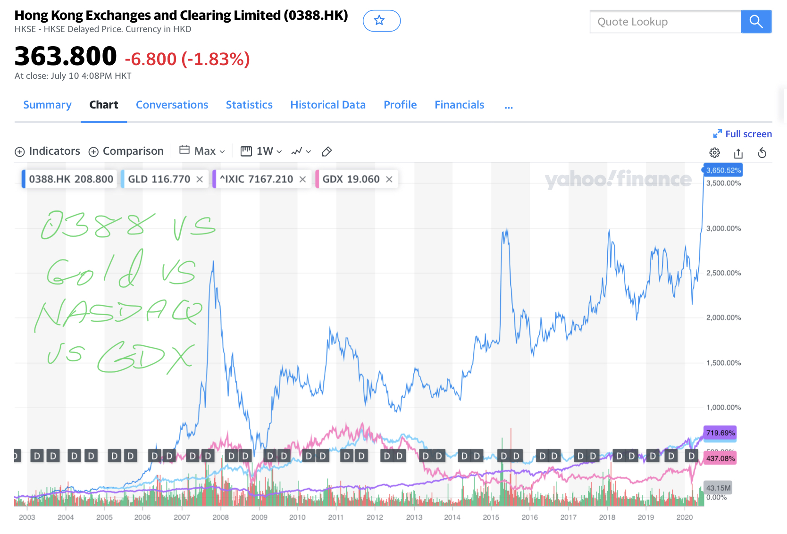Open the Conversations tab

click(x=172, y=105)
